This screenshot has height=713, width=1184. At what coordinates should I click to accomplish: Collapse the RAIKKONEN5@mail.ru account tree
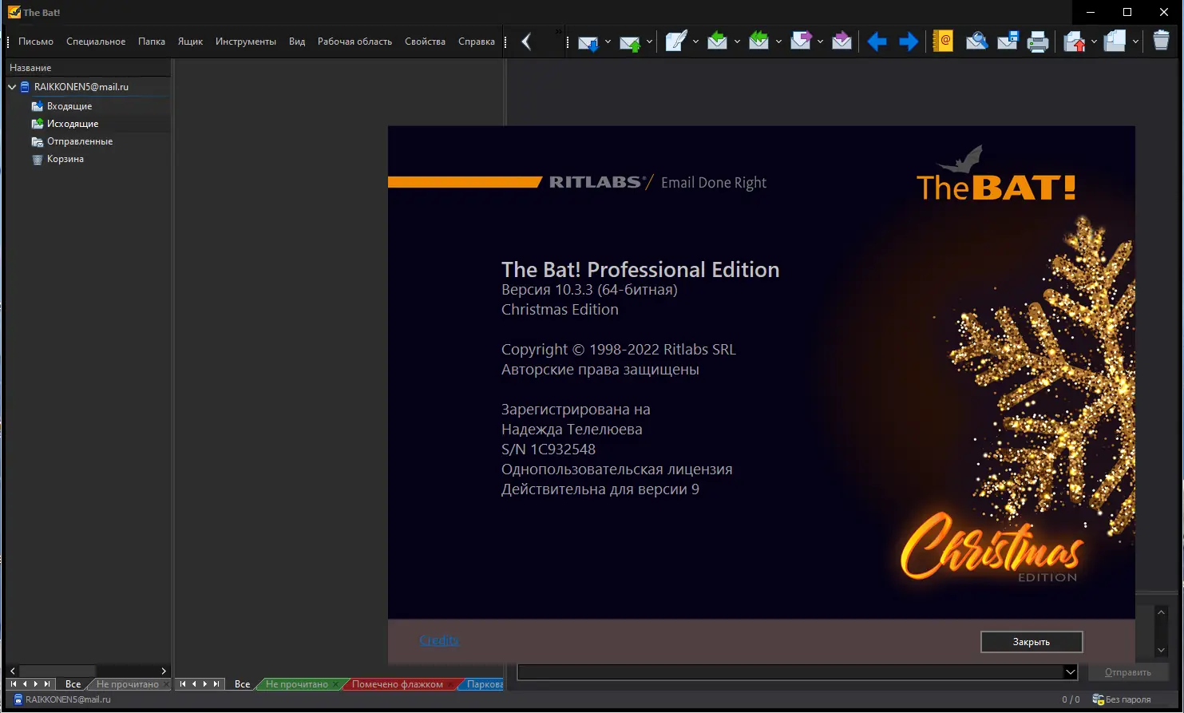click(12, 87)
